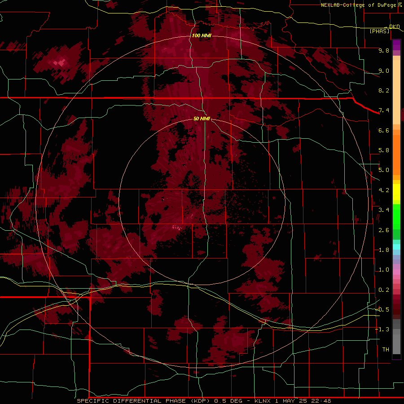Click the 8.2 scale value

(x=384, y=90)
